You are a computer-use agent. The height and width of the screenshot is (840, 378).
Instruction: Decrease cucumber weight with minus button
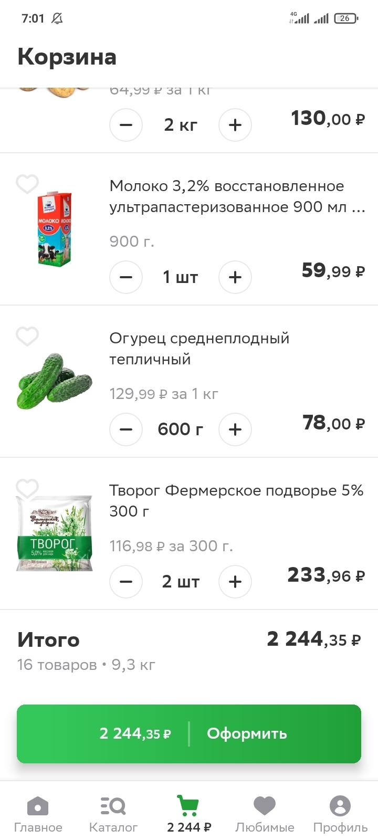(126, 429)
